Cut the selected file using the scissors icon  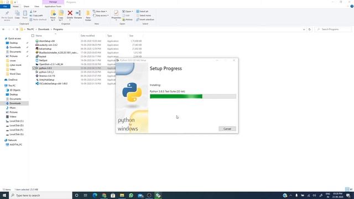(x=33, y=12)
